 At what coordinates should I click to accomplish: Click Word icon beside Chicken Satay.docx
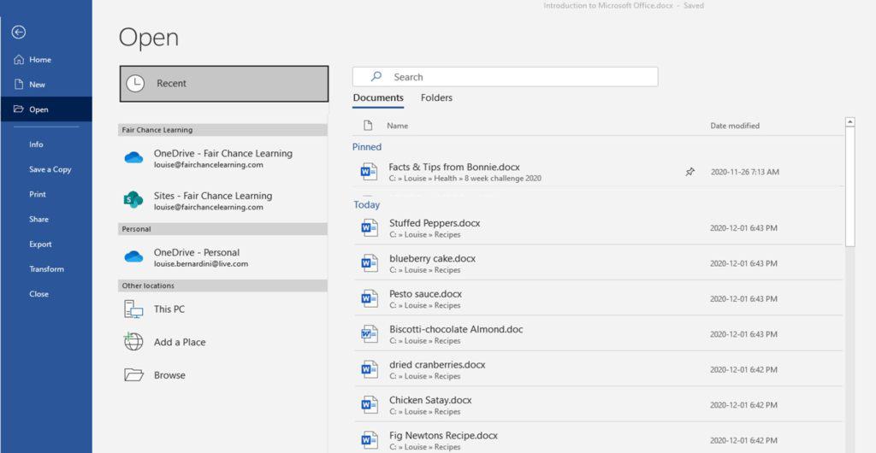[370, 404]
